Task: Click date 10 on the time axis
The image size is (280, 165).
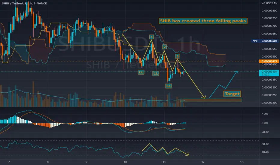Action: click(125, 162)
